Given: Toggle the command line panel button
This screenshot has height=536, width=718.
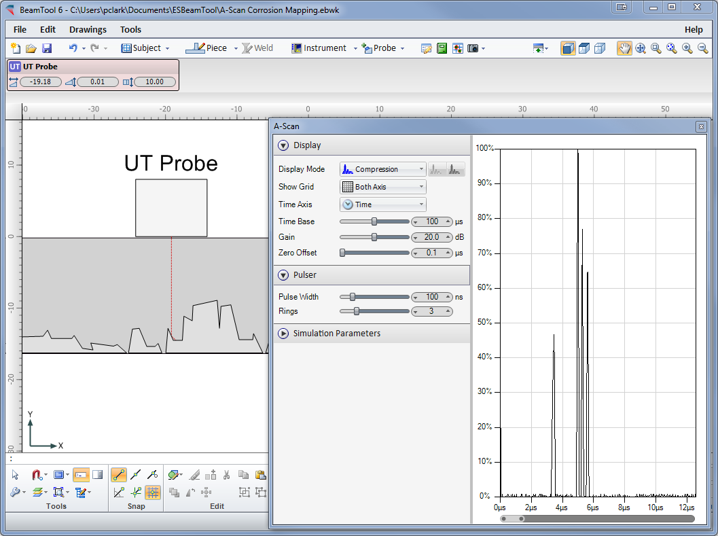Looking at the screenshot, I should [x=81, y=475].
